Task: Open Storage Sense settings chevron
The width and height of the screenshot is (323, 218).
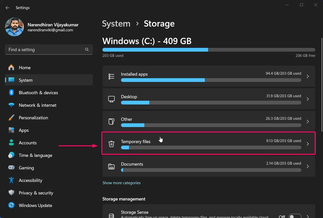Action: 308,216
